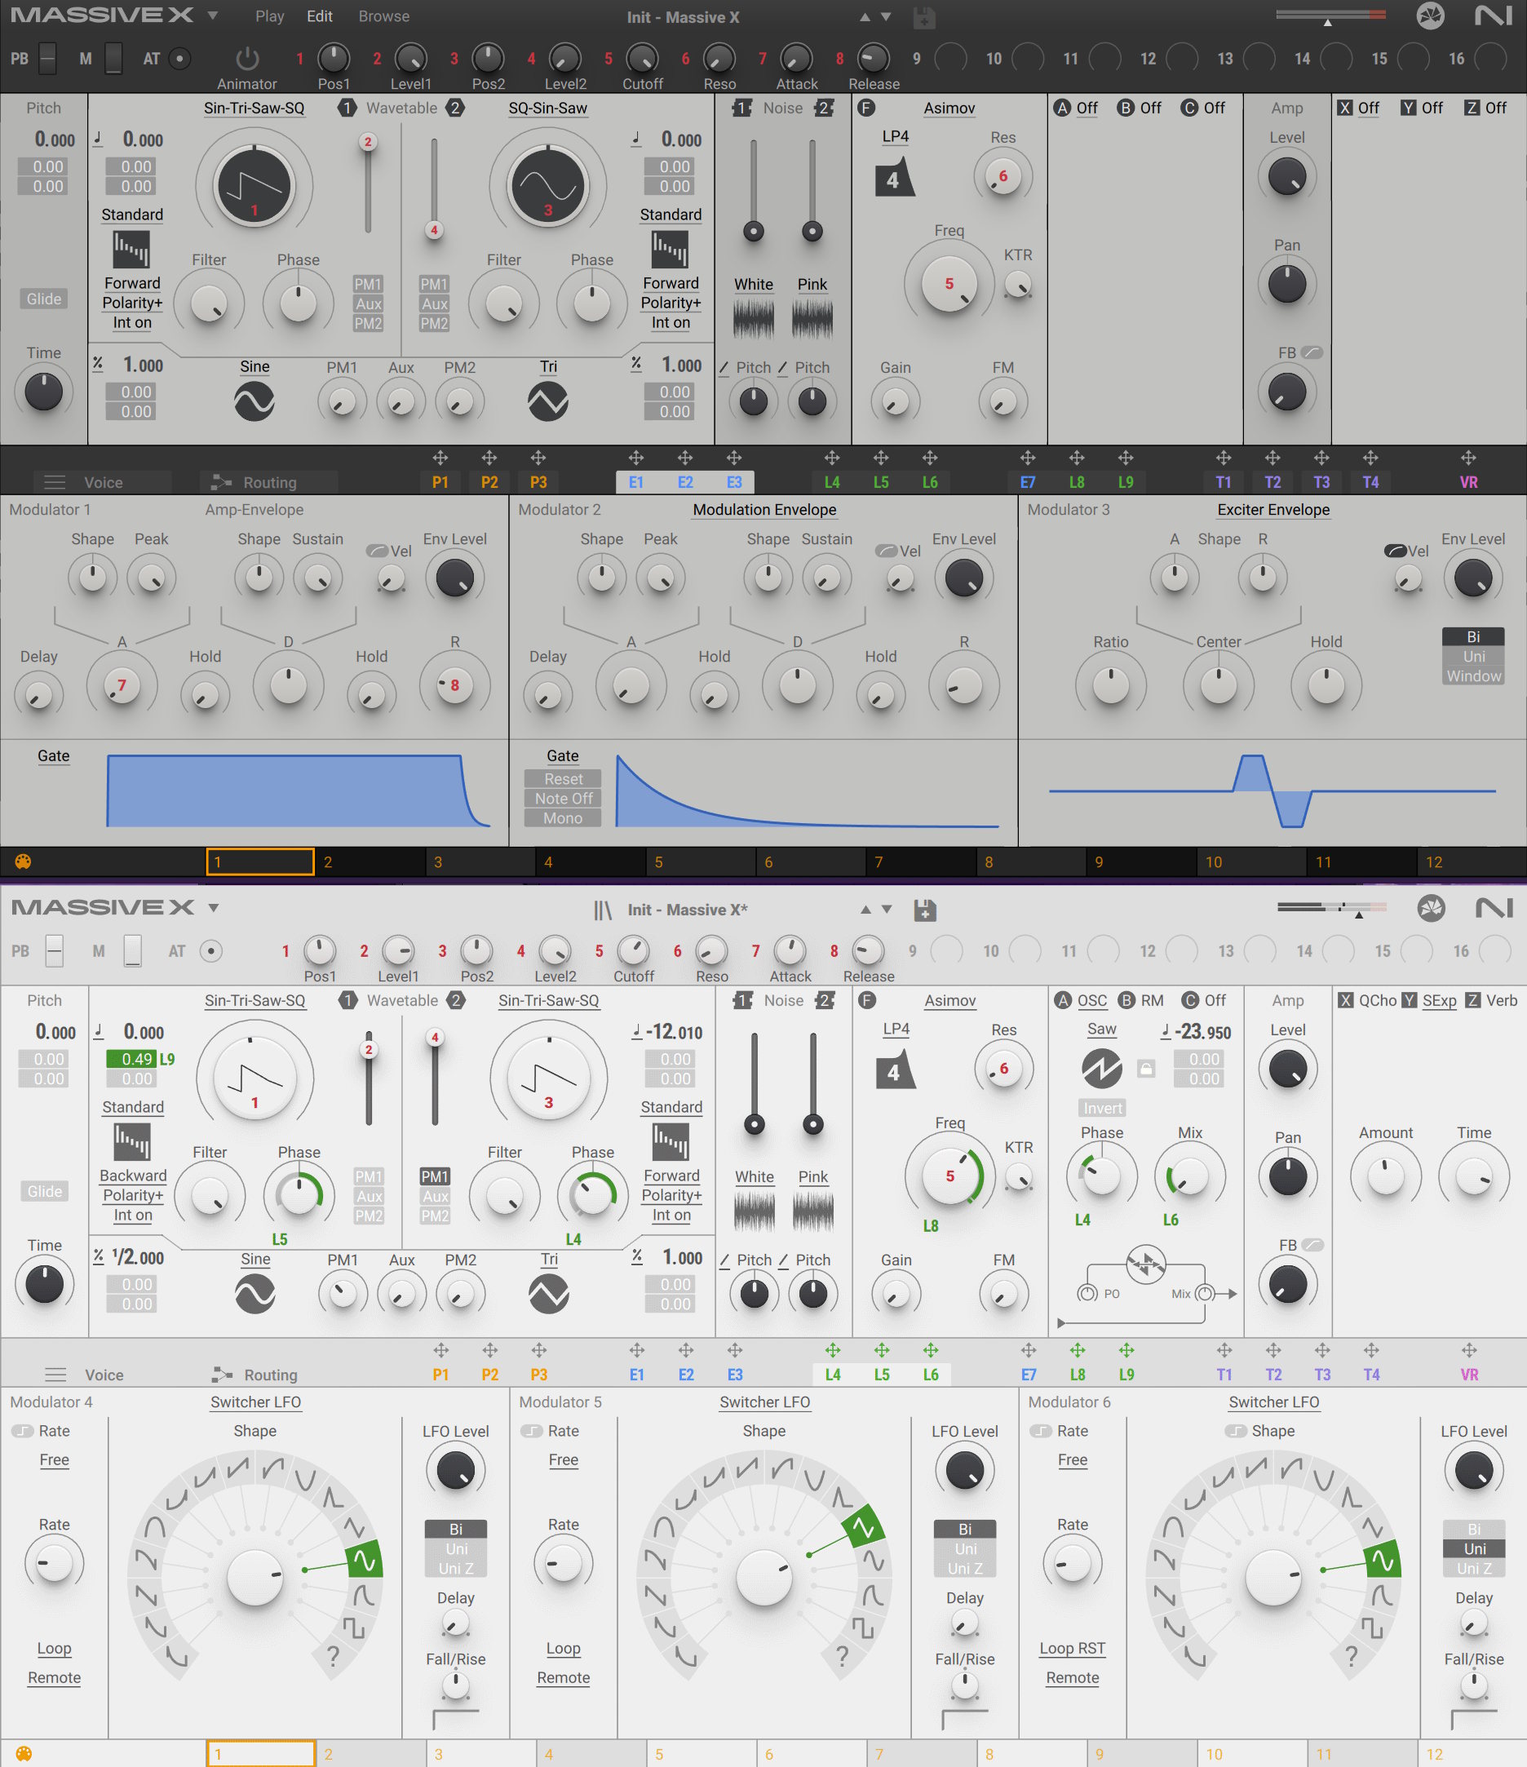Image resolution: width=1527 pixels, height=1767 pixels.
Task: Open the White noise source dropdown in the dark window
Action: click(x=754, y=285)
